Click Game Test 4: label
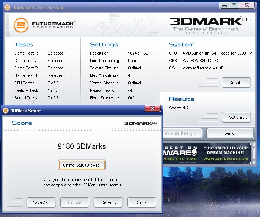Screen dimensions: 260x217 26,75
